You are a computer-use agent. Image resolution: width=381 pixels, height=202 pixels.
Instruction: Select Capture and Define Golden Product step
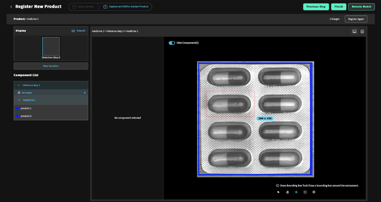(126, 7)
